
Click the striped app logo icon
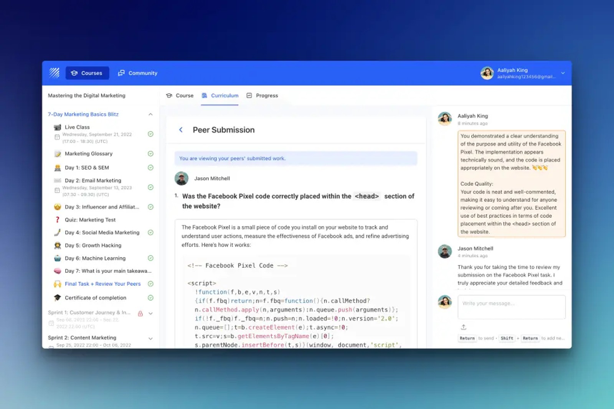(54, 73)
